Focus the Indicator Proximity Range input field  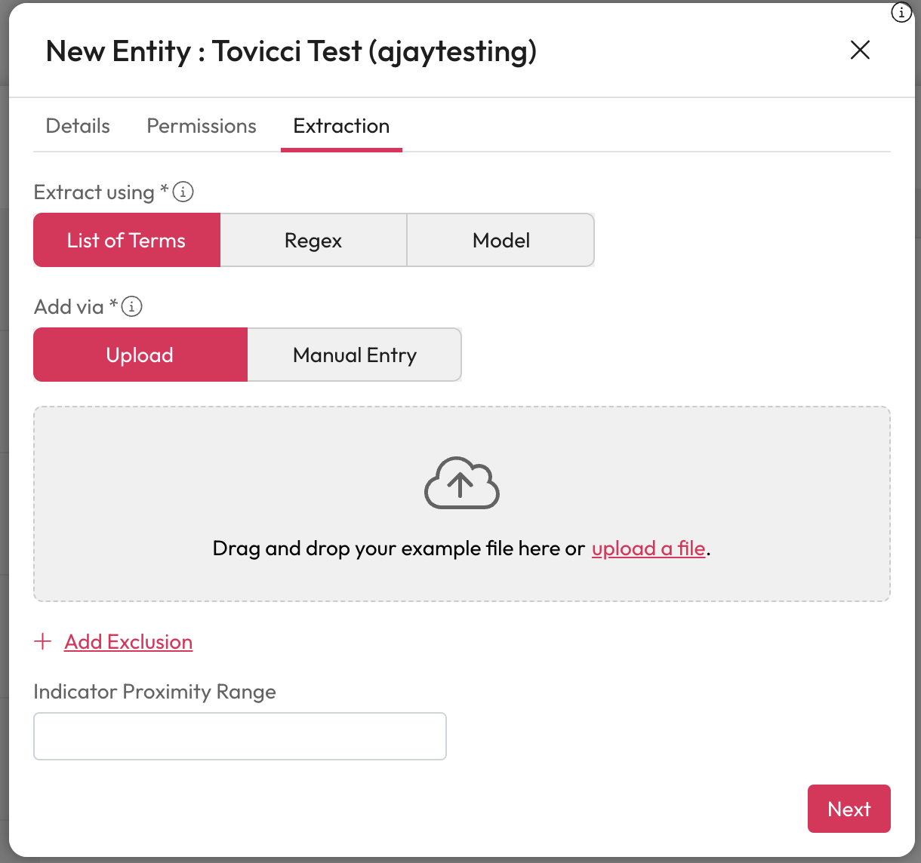point(240,736)
